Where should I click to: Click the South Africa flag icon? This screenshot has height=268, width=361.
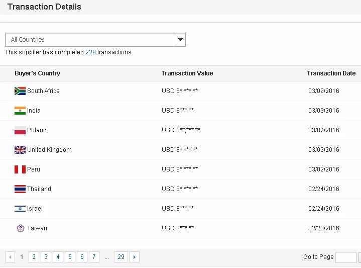click(20, 91)
